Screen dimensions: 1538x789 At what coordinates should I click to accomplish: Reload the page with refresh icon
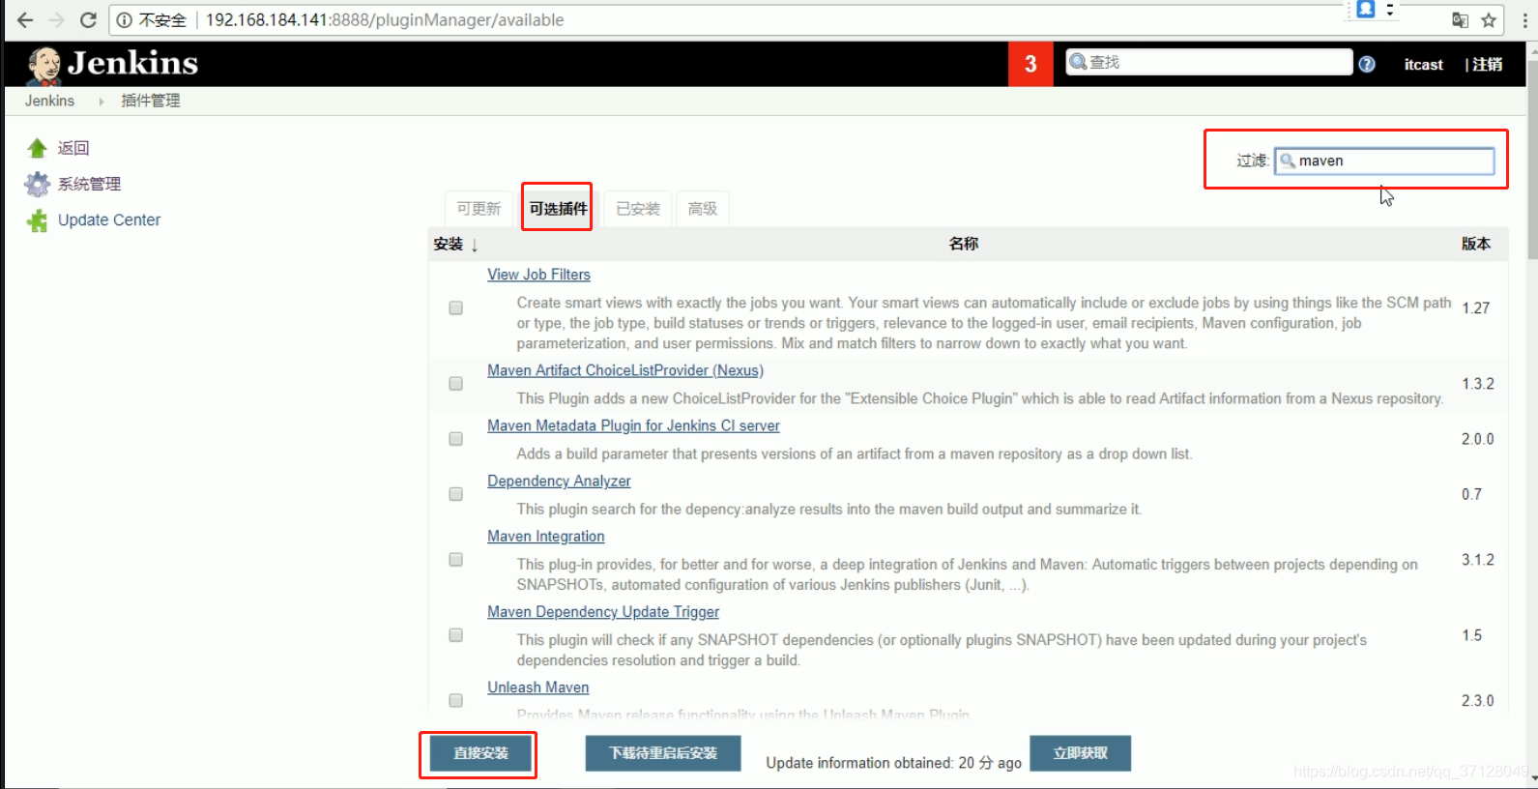tap(88, 20)
